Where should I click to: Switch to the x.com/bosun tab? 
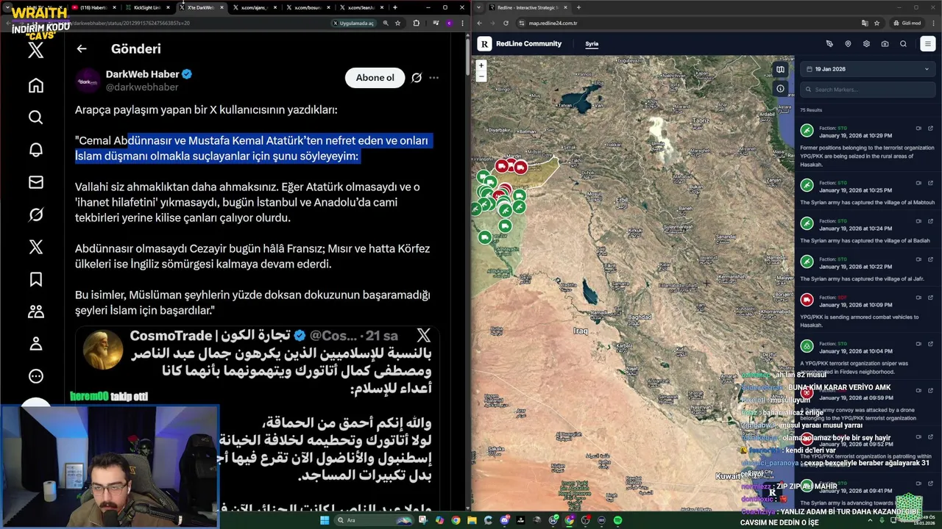[309, 7]
